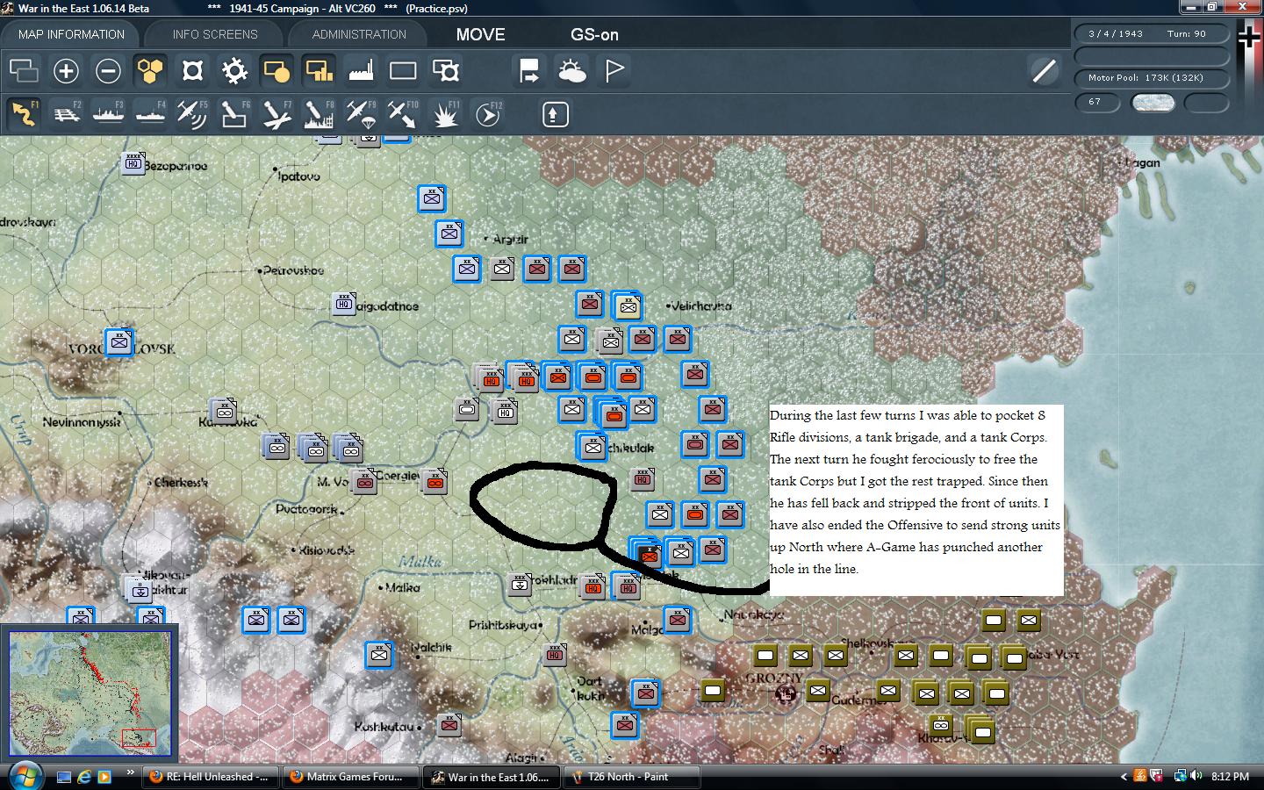
Task: Click the snowy ground-condition indicator
Action: 1153,102
